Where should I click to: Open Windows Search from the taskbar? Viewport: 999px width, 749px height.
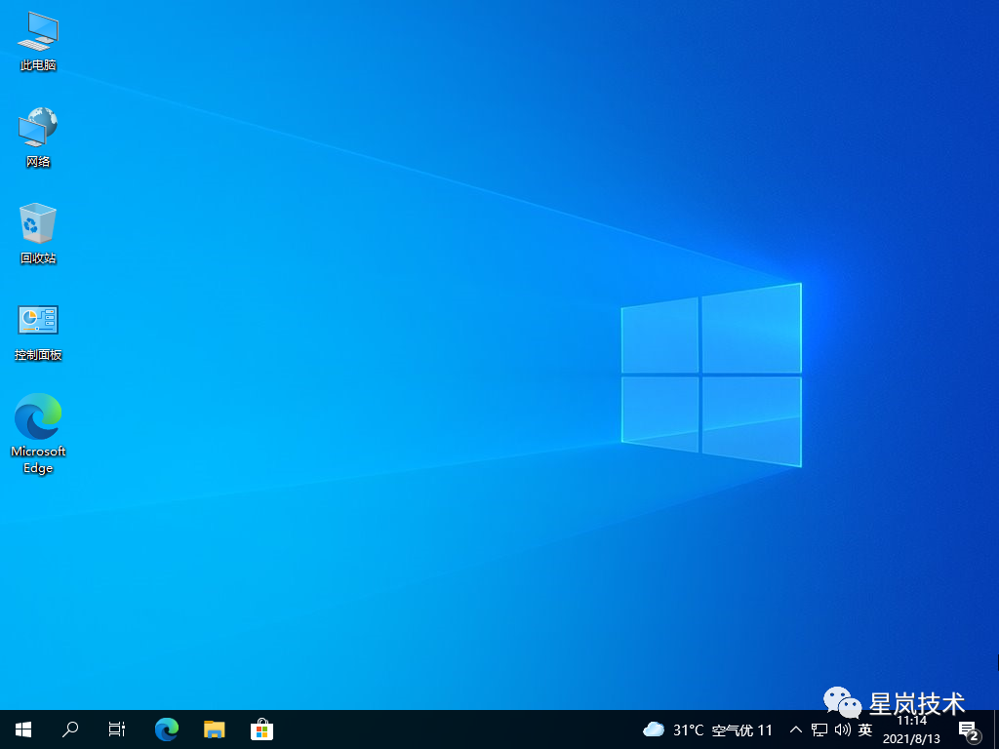[x=69, y=729]
